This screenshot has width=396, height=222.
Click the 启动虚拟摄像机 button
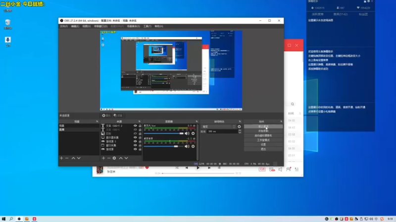pyautogui.click(x=263, y=136)
